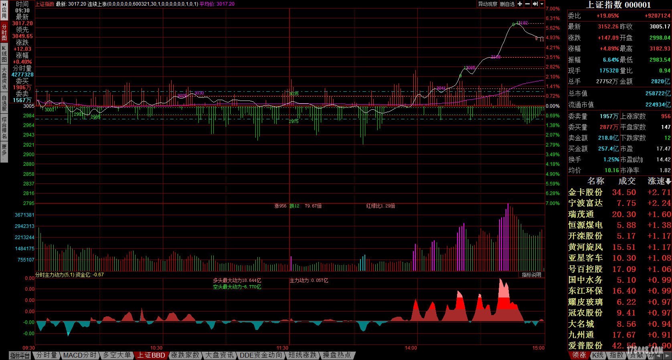Open 综合排名 in left sidebar
672x360 pixels.
click(4, 128)
